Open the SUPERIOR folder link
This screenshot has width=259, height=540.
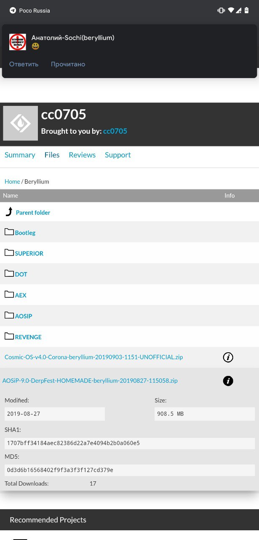click(x=29, y=254)
